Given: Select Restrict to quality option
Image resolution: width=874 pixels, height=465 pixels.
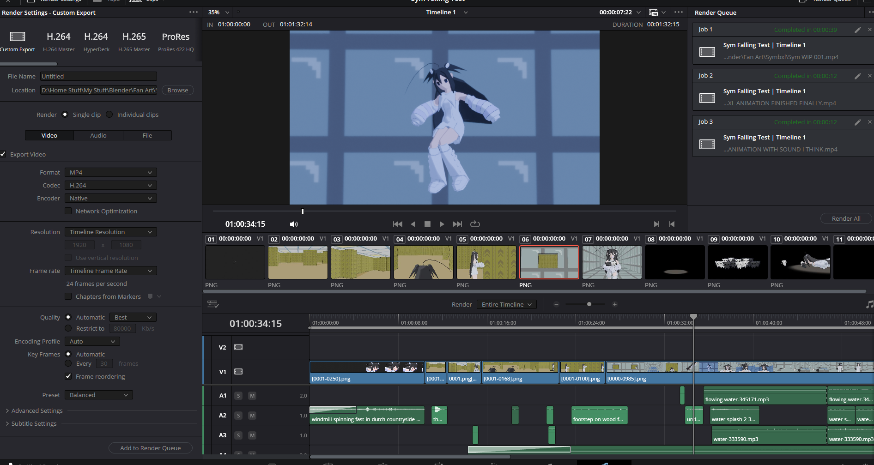Looking at the screenshot, I should (68, 328).
